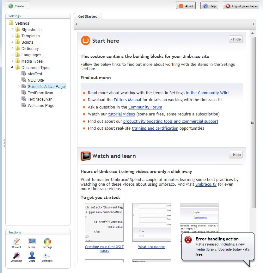Viewport: 263px width, 273px height.
Task: Click the Media Types folder icon
Action: pos(17,61)
